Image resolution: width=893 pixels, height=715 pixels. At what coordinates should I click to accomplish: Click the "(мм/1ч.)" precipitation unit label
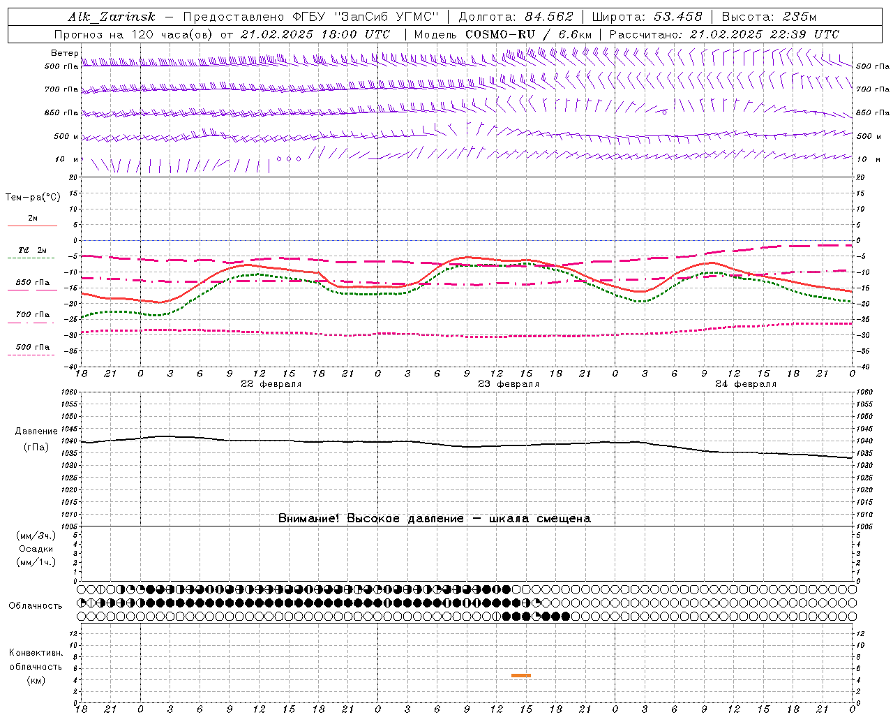36,562
